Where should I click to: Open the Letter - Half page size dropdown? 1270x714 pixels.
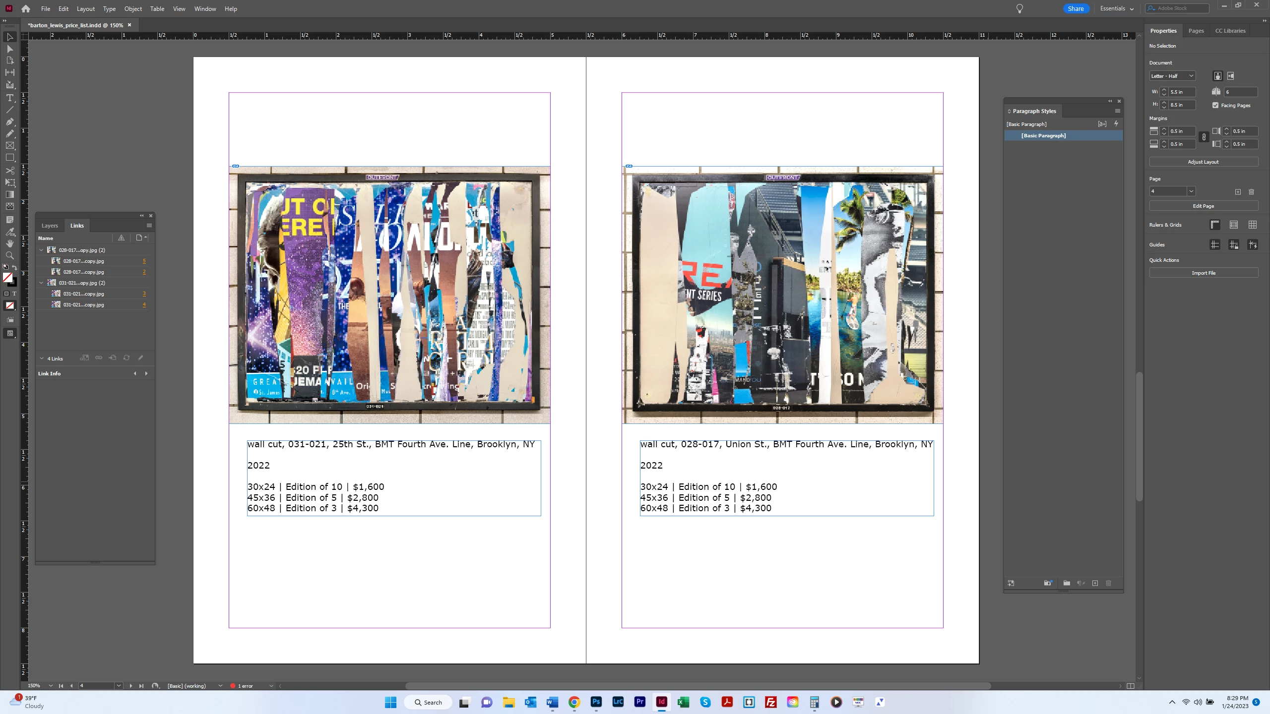click(x=1173, y=76)
